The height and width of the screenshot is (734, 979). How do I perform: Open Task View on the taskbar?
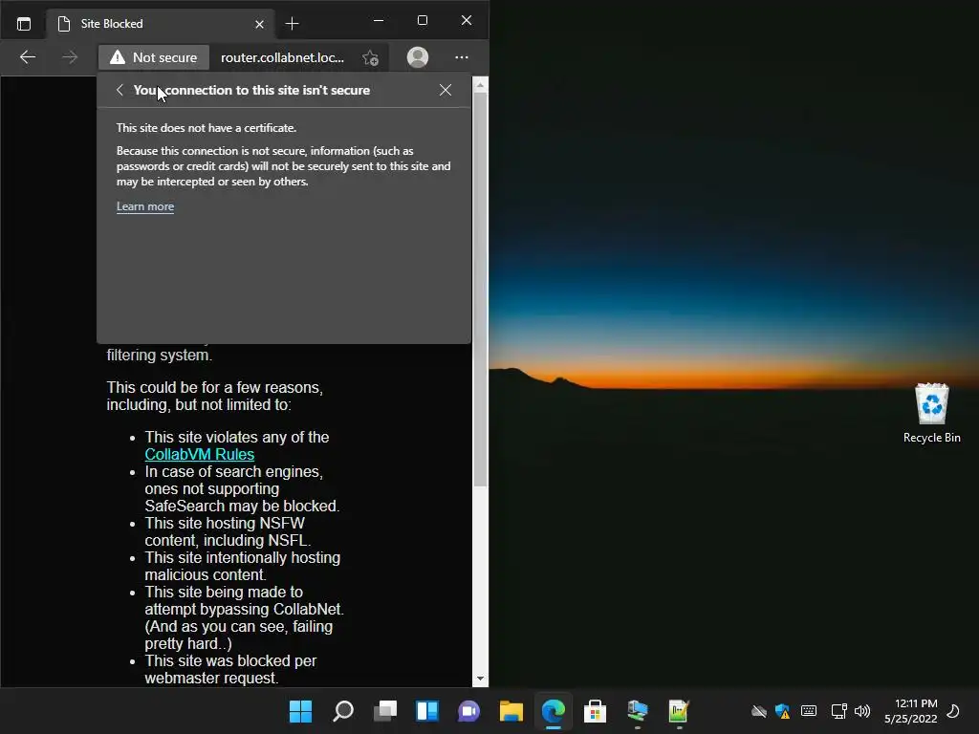point(385,711)
